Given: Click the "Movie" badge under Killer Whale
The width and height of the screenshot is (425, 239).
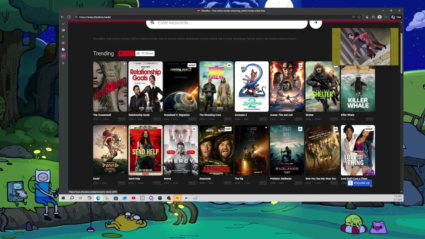Looking at the screenshot, I should click(369, 119).
